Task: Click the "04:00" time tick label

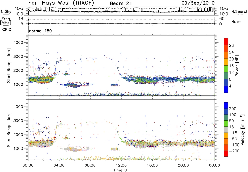Action: (59, 165)
